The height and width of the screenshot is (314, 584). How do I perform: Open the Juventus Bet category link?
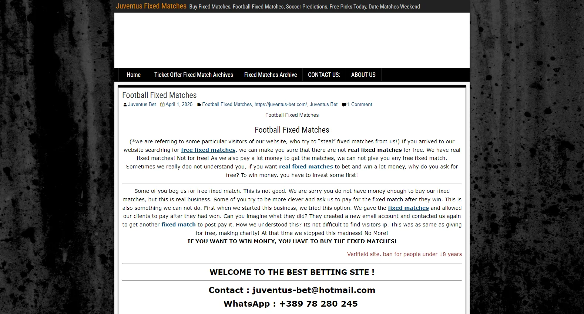(x=323, y=105)
